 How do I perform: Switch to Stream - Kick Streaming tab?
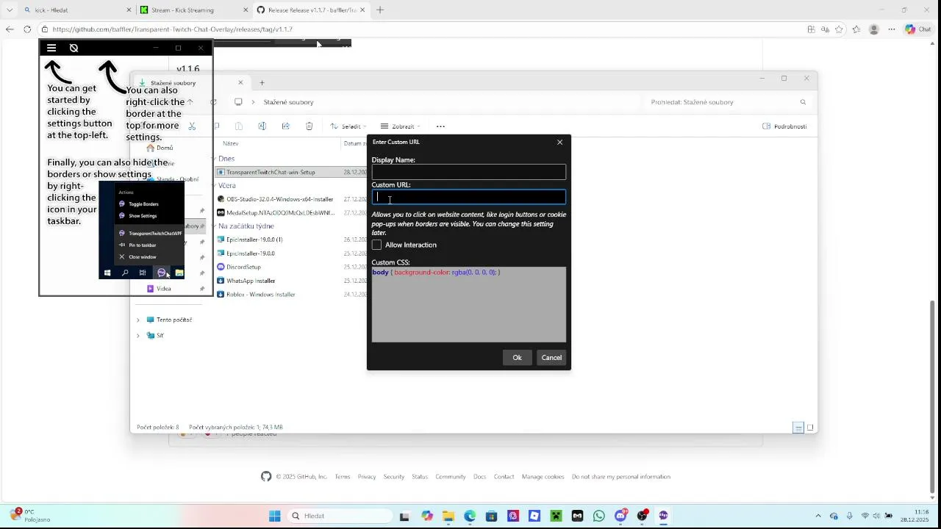coord(194,10)
